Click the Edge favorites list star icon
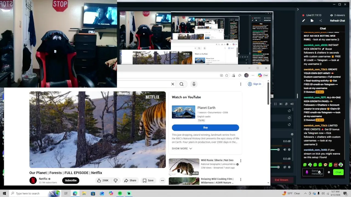The image size is (351, 197). [240, 76]
